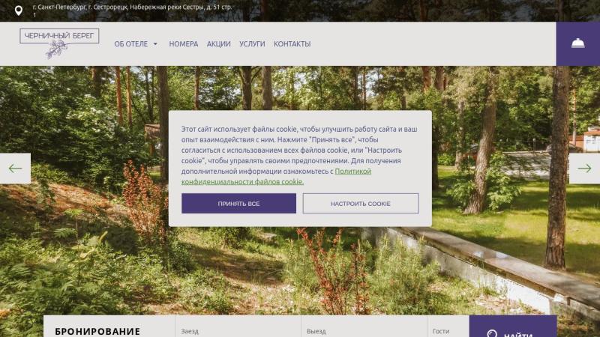
Task: Go to previous slide with left arrow
Action: click(15, 168)
